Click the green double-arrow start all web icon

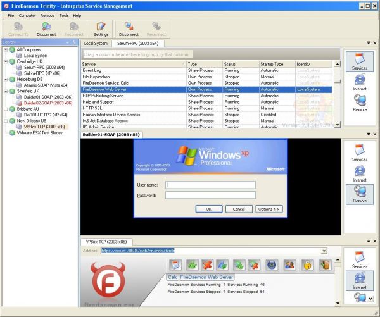(x=239, y=264)
